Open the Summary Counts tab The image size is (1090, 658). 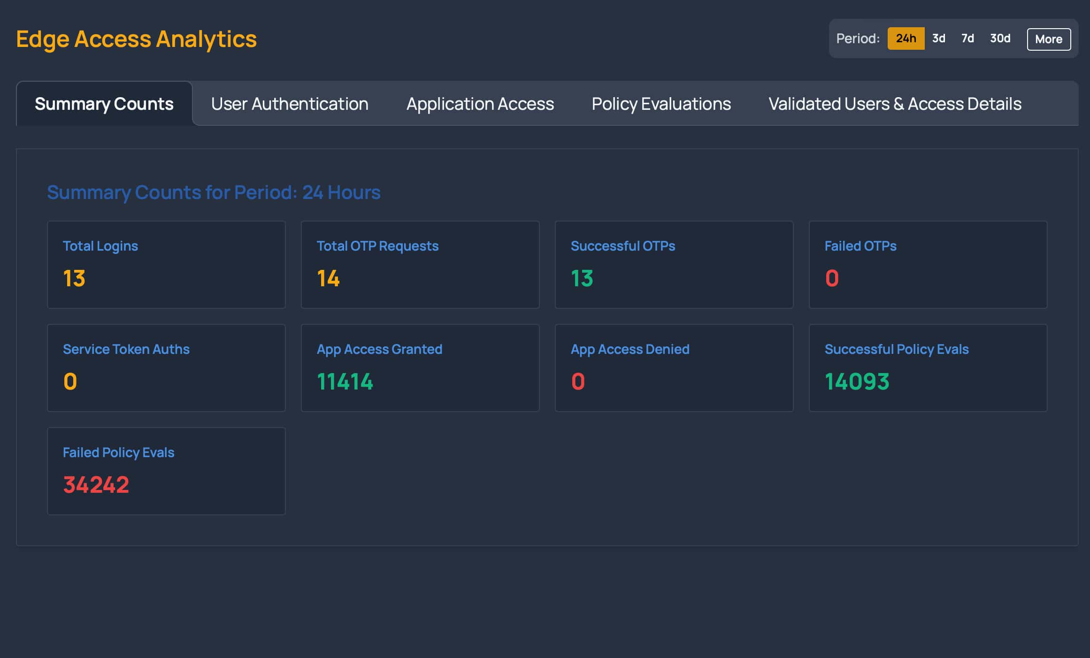coord(104,104)
